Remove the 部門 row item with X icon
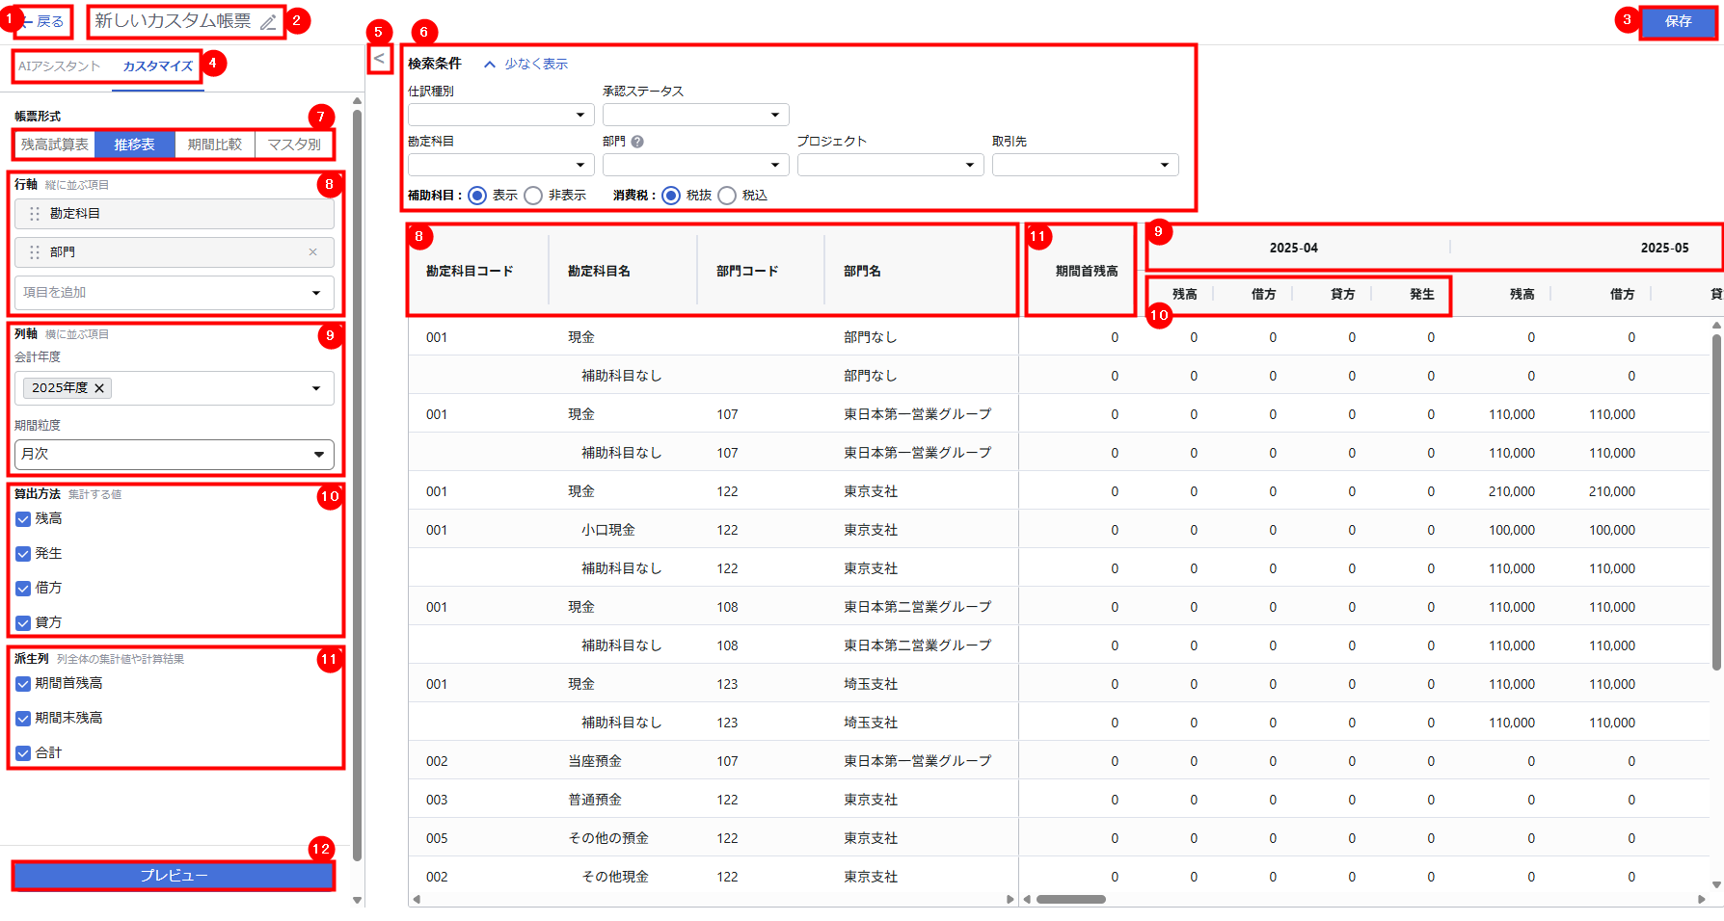 coord(312,252)
